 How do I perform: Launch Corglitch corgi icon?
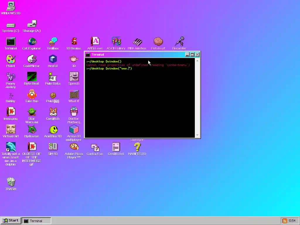(53, 114)
